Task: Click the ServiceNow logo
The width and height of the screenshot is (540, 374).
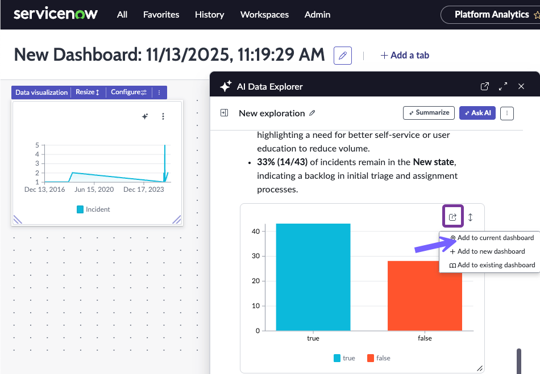Action: (x=56, y=14)
